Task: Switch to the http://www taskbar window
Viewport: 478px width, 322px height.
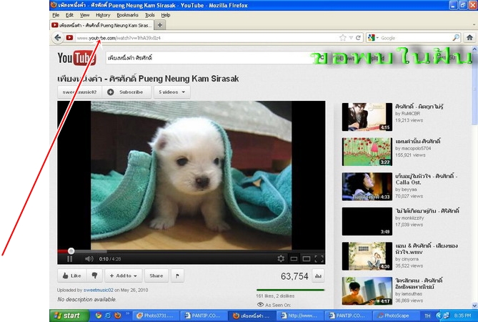Action: (x=299, y=316)
